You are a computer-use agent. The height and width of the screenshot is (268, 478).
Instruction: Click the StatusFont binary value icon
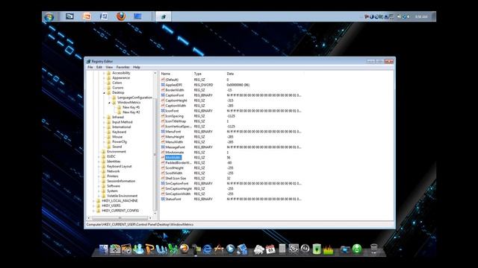[163, 199]
